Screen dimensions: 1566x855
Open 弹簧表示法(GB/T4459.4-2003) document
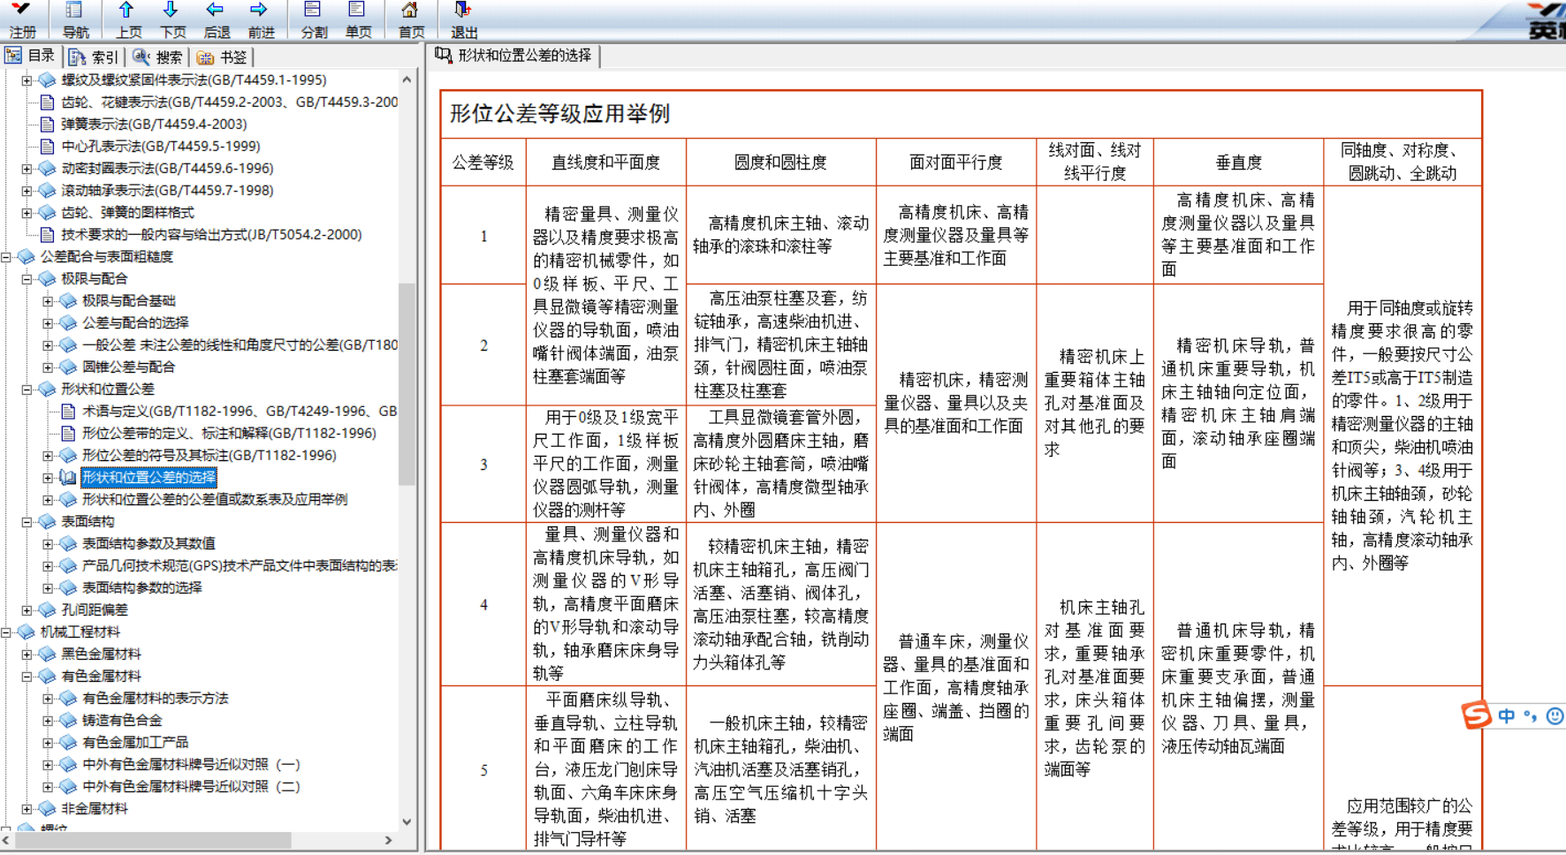pos(154,125)
